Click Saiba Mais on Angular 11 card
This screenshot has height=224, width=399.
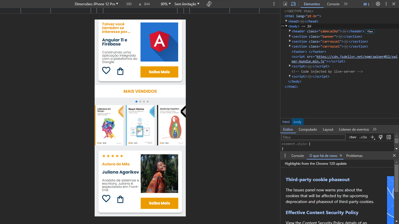(159, 72)
